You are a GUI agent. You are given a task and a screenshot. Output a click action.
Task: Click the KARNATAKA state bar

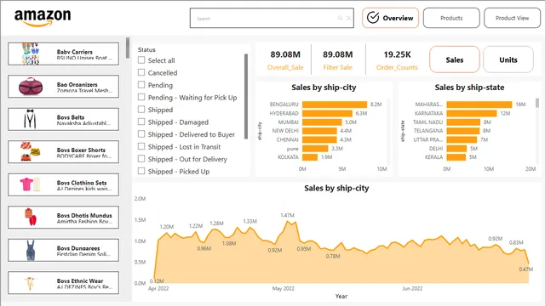(472, 113)
